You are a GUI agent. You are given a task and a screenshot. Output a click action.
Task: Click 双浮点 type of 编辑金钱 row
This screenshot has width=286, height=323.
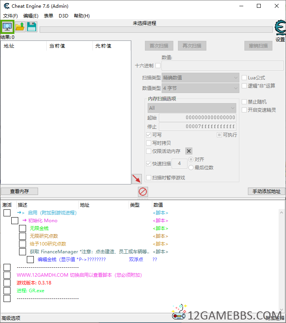click(x=136, y=260)
